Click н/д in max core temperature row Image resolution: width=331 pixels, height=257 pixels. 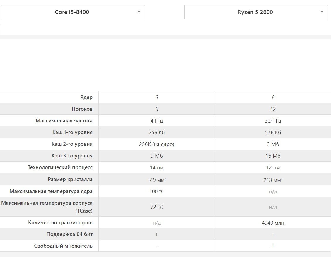pyautogui.click(x=273, y=192)
